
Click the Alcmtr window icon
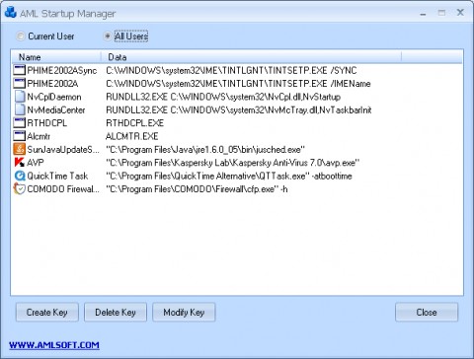point(20,136)
